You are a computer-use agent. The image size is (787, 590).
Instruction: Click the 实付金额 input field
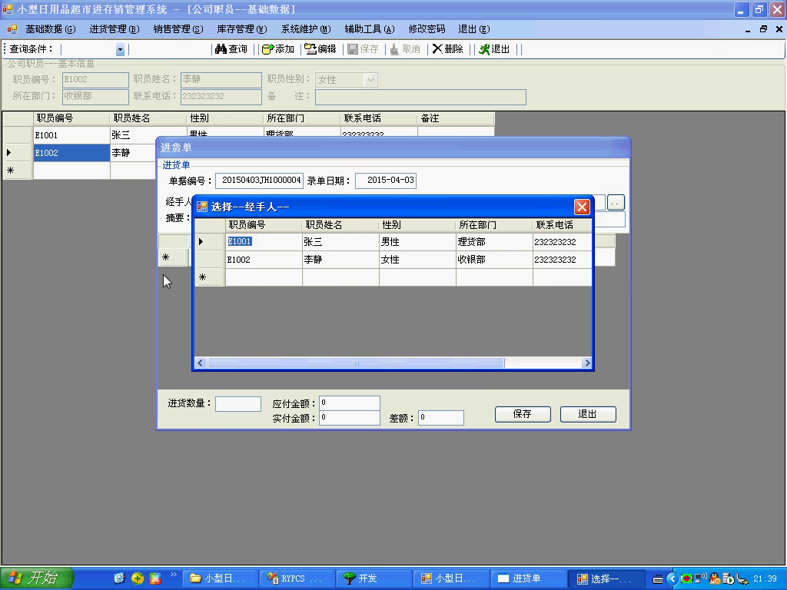coord(350,418)
